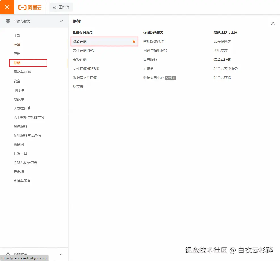280x261 pixels.
Task: Select 网络与CDN category
Action: click(x=22, y=72)
